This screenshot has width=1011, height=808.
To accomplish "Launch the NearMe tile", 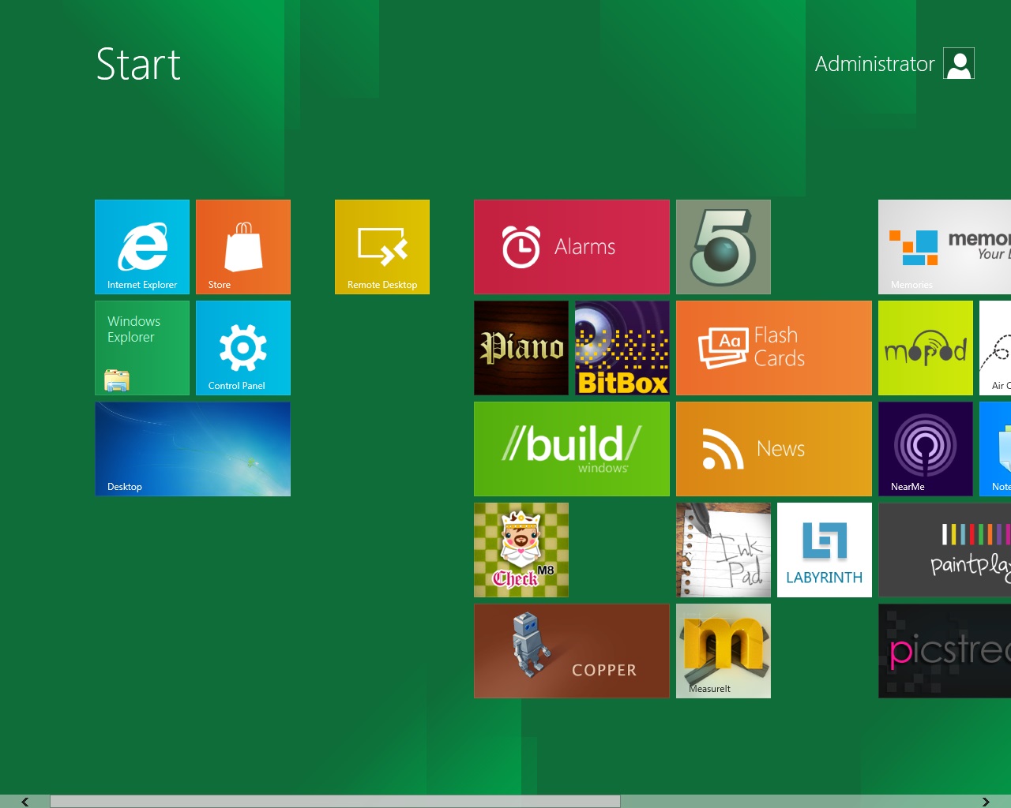I will tap(926, 449).
